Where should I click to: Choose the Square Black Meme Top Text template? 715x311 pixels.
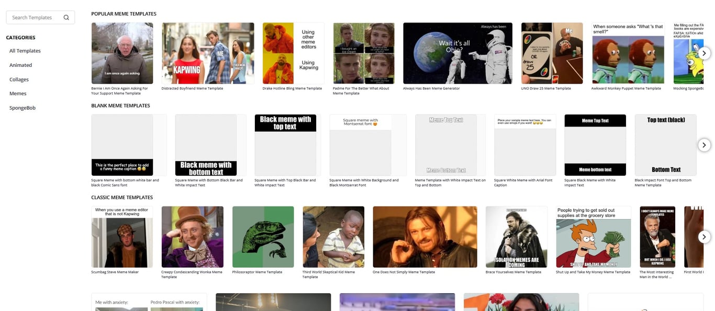tap(595, 145)
